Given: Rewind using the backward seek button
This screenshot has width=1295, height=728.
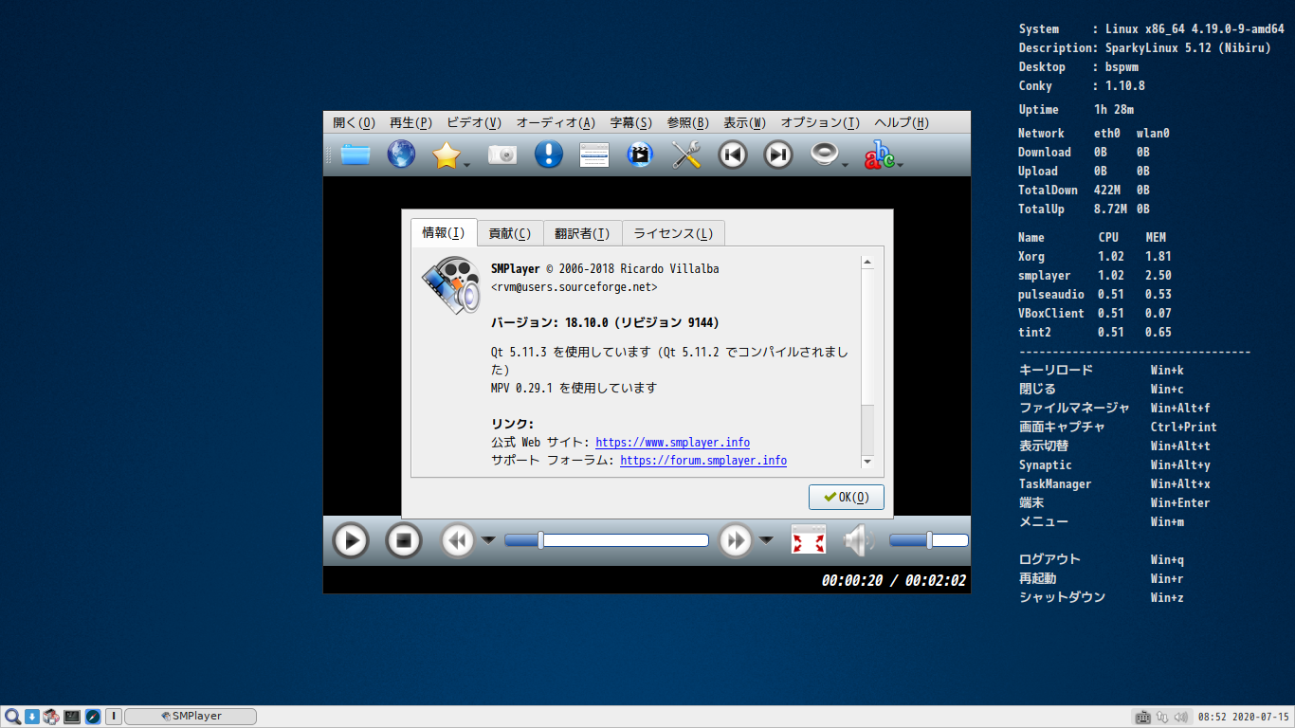Looking at the screenshot, I should pyautogui.click(x=458, y=541).
